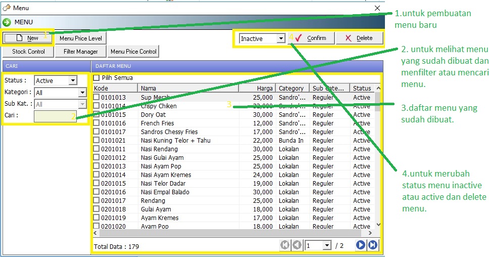
Task: Open the Inactive status dropdown
Action: pyautogui.click(x=281, y=38)
